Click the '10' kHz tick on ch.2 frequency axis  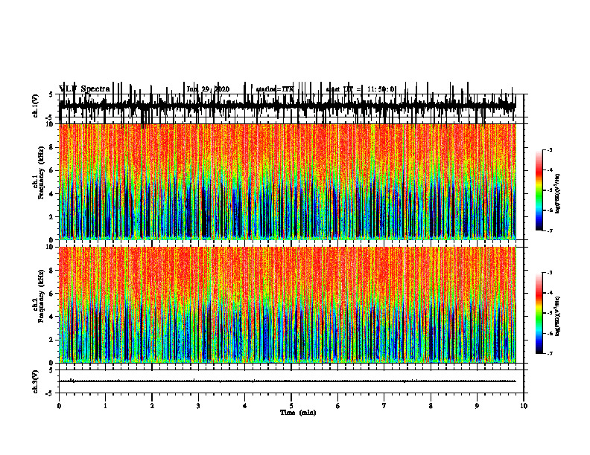[51, 247]
